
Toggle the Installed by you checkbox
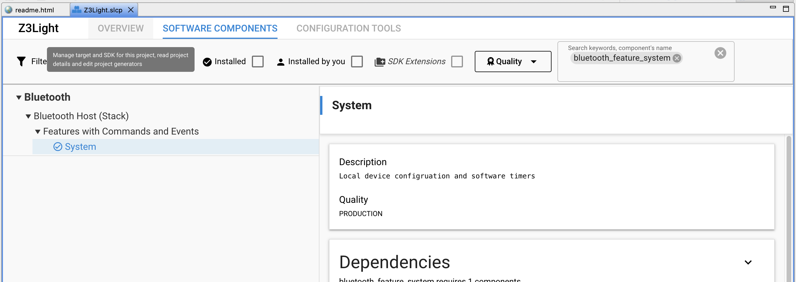coord(357,61)
